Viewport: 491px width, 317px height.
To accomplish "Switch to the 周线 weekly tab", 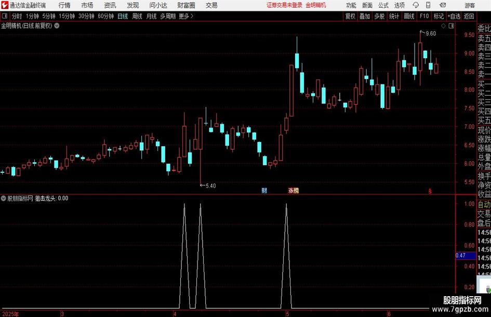I will coord(137,16).
